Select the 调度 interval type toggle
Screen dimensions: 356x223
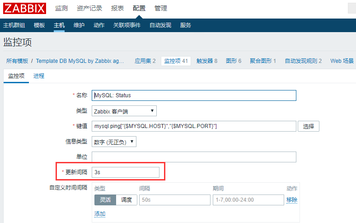click(126, 200)
